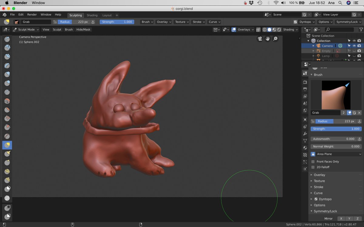Switch to the Layout workspace tab

[x=107, y=15]
